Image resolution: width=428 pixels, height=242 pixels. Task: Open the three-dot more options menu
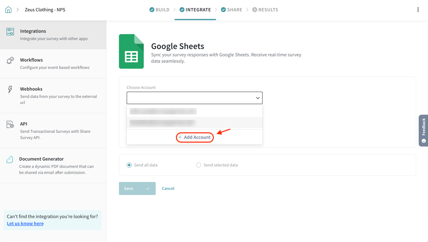418,10
